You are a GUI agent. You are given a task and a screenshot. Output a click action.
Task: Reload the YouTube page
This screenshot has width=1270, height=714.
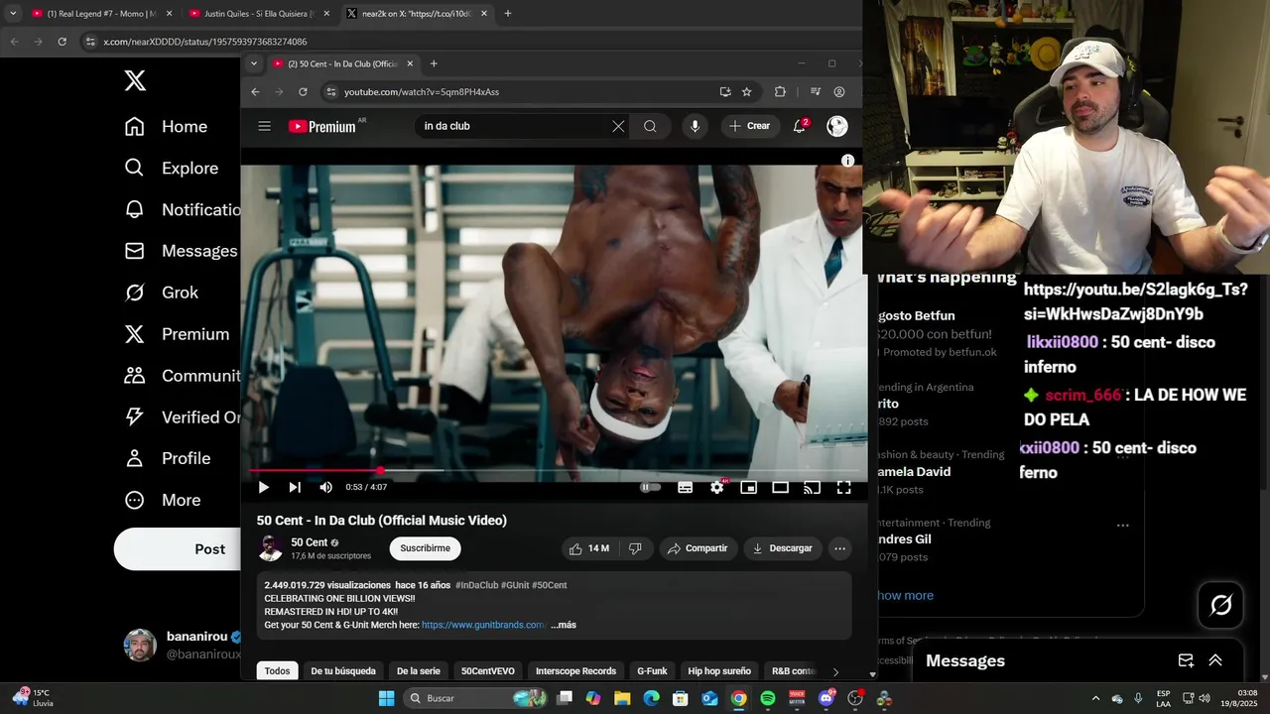click(x=303, y=92)
